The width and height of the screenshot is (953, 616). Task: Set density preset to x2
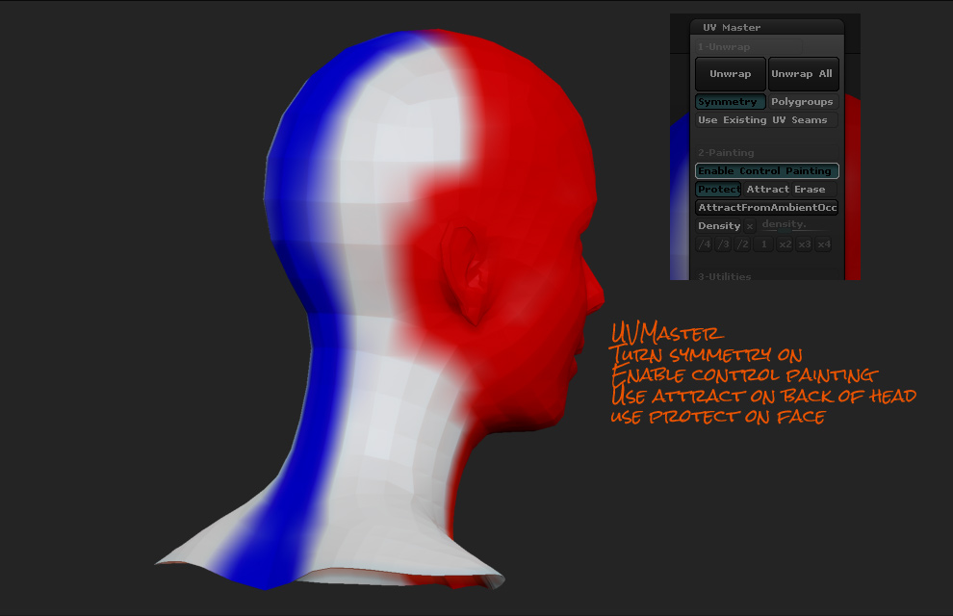tap(786, 244)
